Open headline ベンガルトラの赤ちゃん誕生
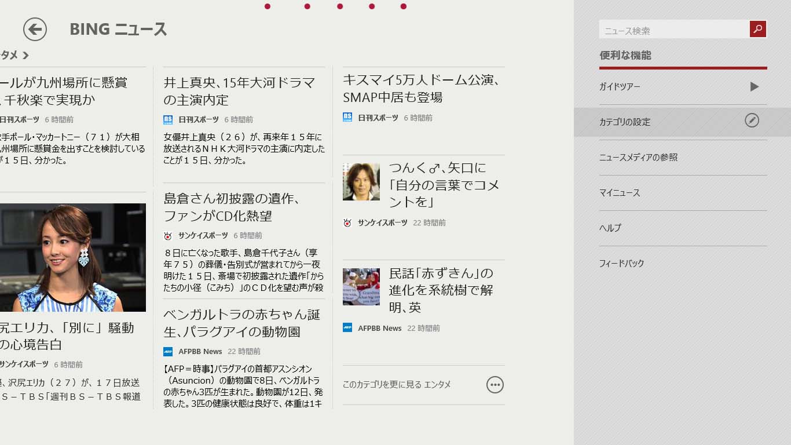Image resolution: width=791 pixels, height=445 pixels. pyautogui.click(x=241, y=323)
